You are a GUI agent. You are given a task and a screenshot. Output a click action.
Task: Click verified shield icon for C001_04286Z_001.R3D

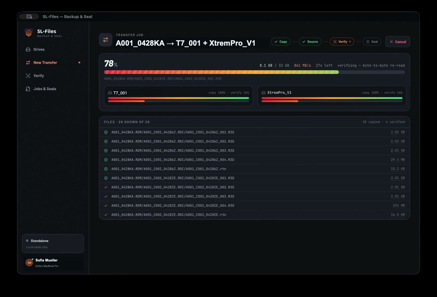click(106, 132)
